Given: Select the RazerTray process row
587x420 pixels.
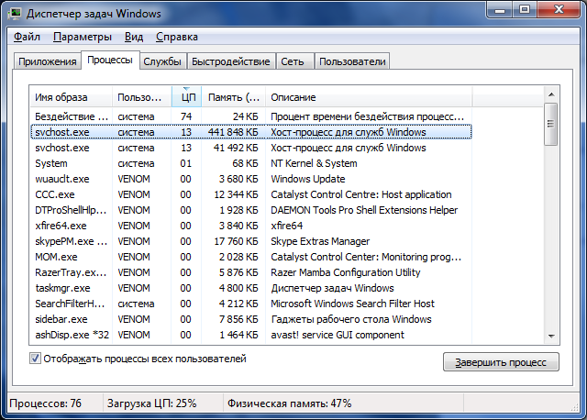Looking at the screenshot, I should (250, 272).
